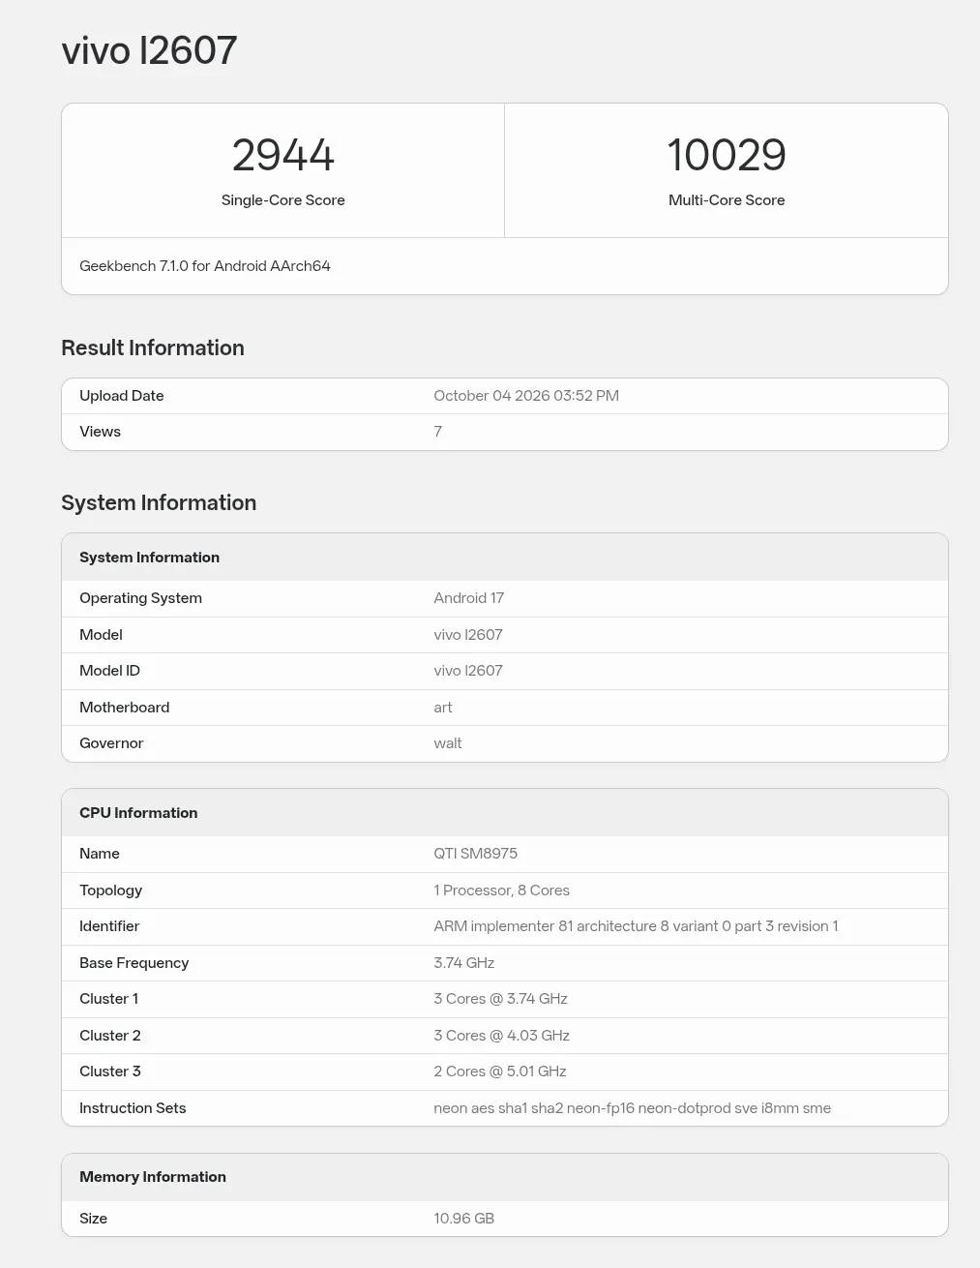This screenshot has width=980, height=1268.
Task: Select the multi-core score 10029
Action: (x=727, y=155)
